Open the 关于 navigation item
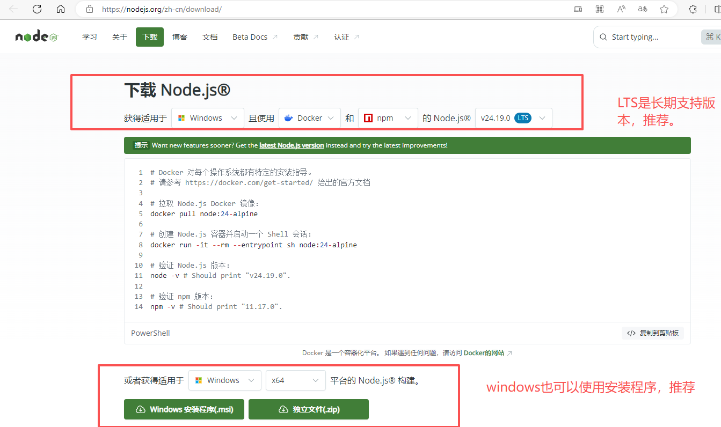The image size is (721, 427). (120, 37)
